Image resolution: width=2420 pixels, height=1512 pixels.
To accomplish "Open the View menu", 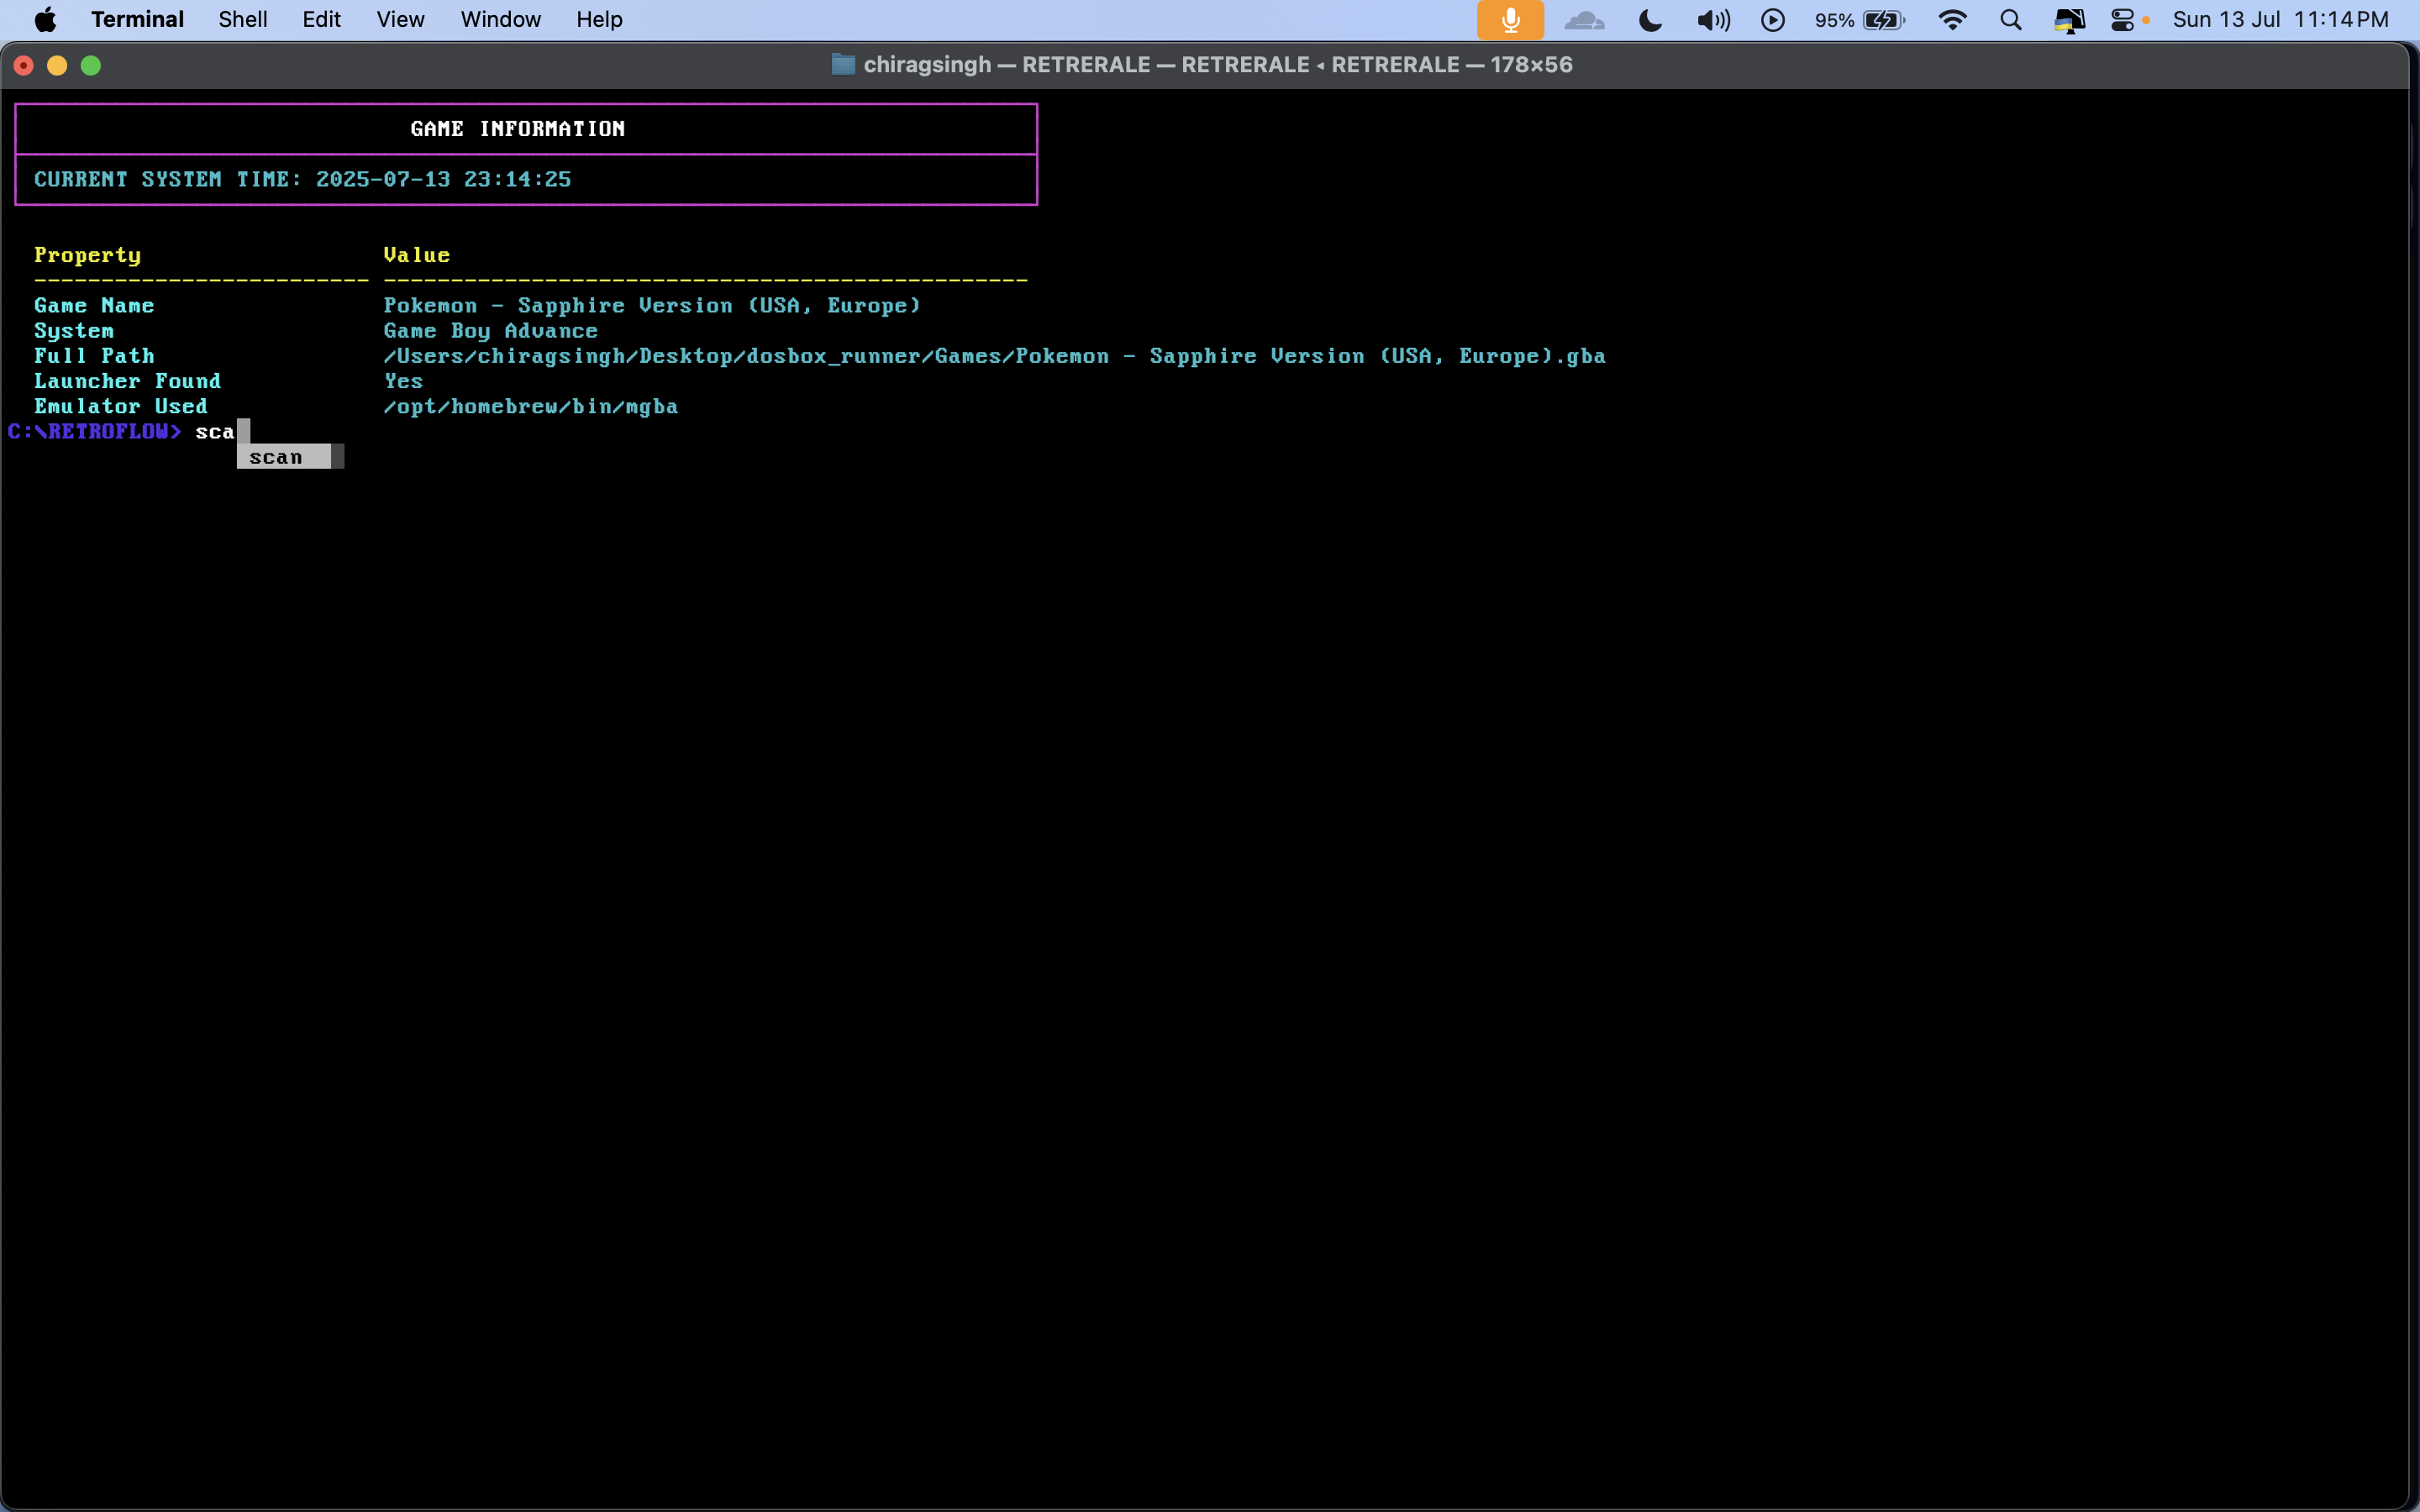I will (x=400, y=20).
